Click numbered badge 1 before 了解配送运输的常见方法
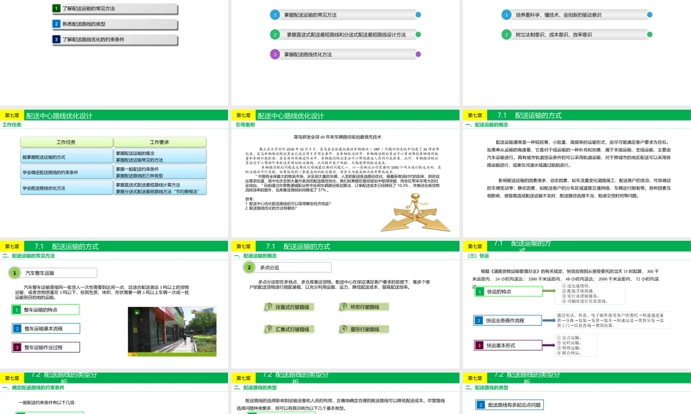 point(57,10)
